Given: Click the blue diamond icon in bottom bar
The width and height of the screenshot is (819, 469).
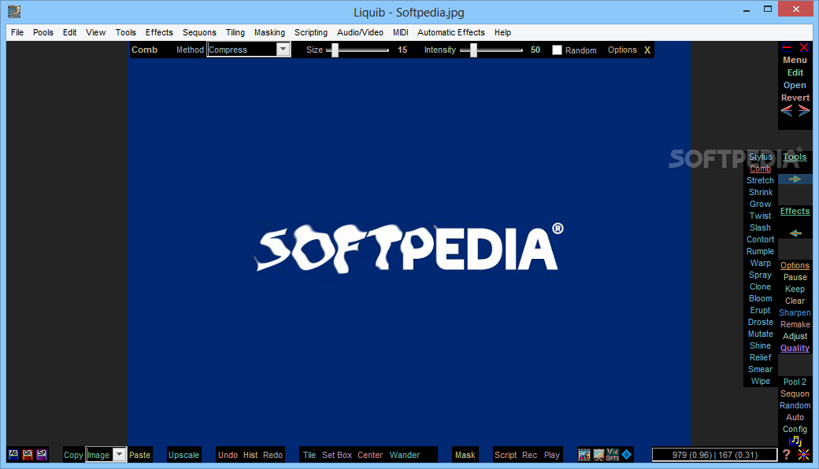Looking at the screenshot, I should 627,454.
